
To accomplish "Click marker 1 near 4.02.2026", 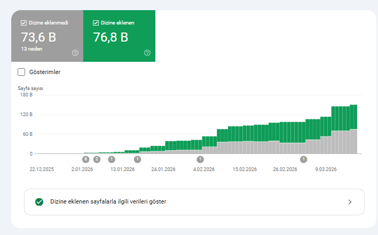I will coord(200,159).
